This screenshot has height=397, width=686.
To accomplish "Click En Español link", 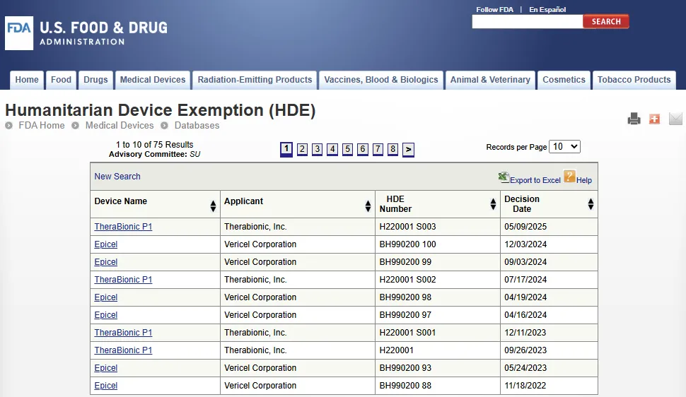I will click(547, 10).
